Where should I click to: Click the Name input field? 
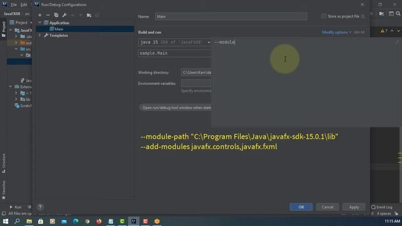pos(231,16)
